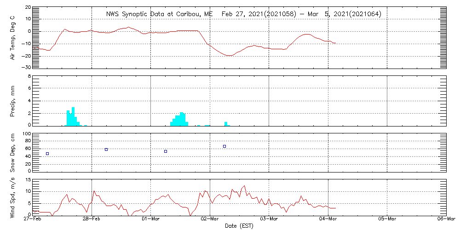
Task: Click the chart title 'NWS Synoptic Data at Caribou, ME'
Action: click(x=159, y=14)
